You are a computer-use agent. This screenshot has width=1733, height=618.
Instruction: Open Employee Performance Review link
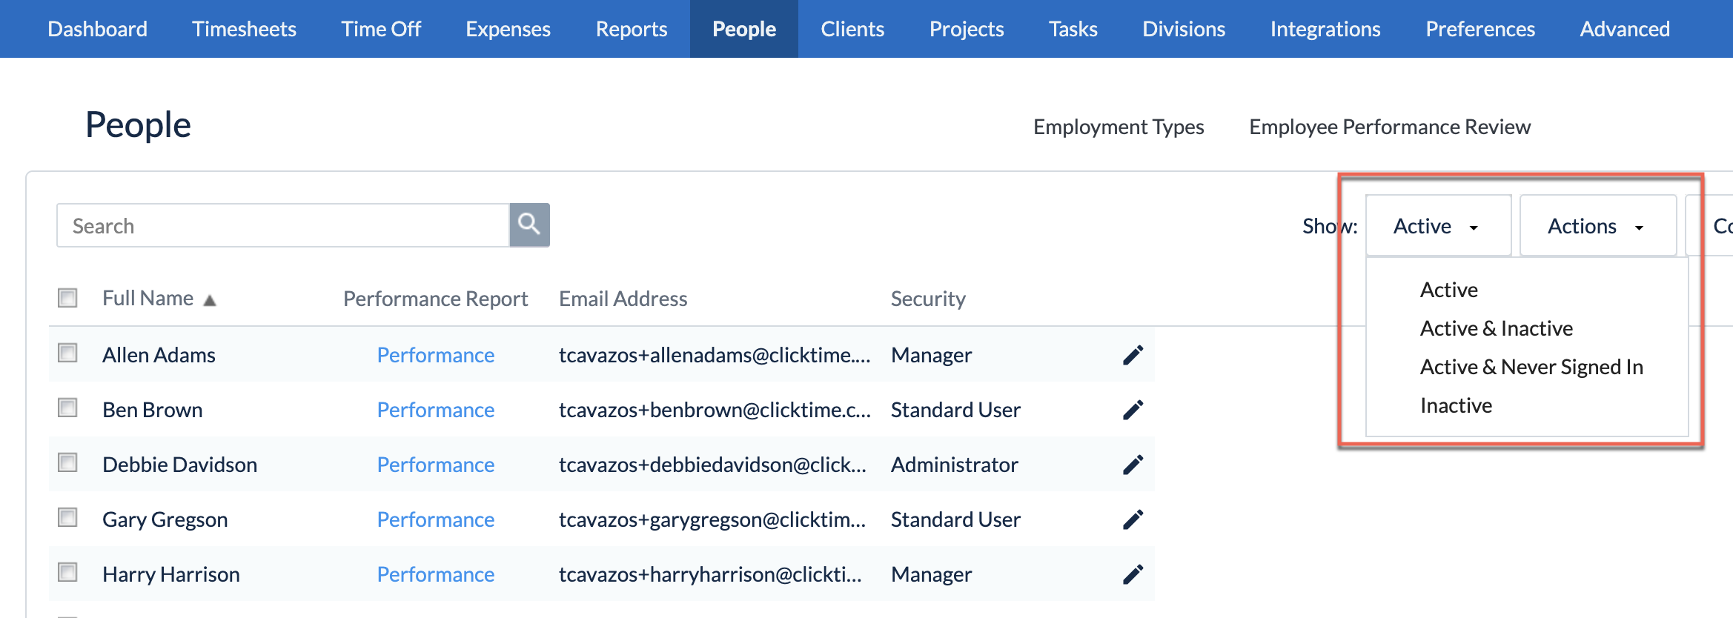tap(1390, 127)
